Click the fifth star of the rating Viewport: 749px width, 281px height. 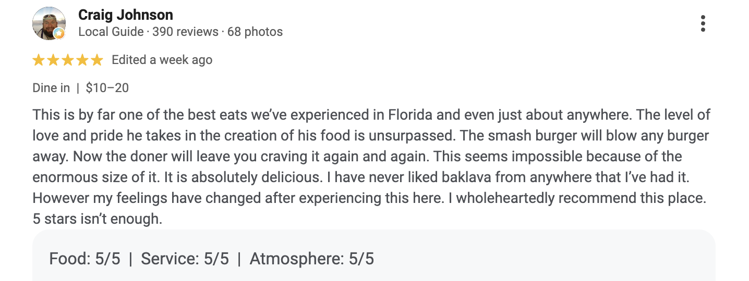(97, 60)
